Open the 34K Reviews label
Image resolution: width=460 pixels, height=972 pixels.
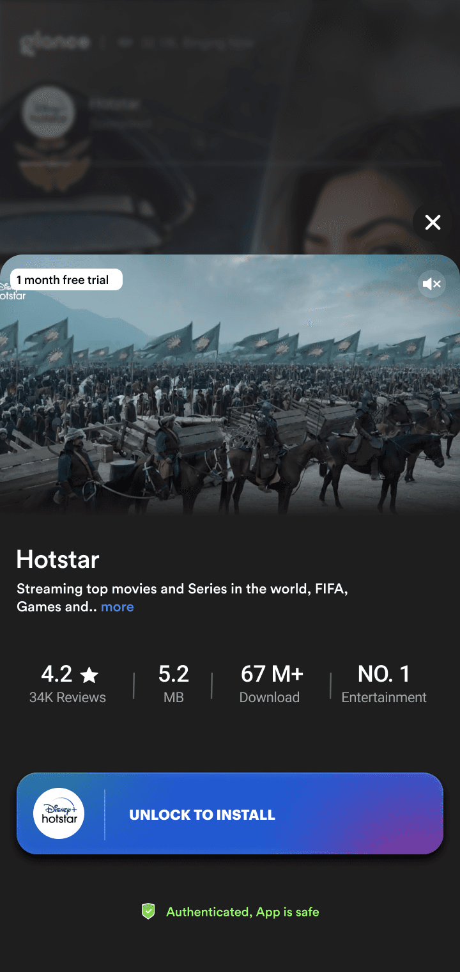(68, 698)
